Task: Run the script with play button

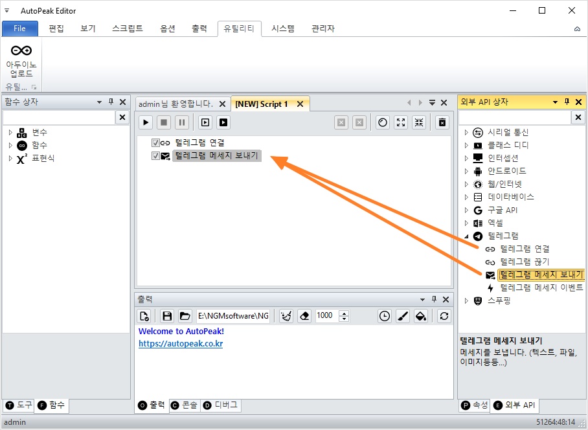Action: (x=146, y=122)
